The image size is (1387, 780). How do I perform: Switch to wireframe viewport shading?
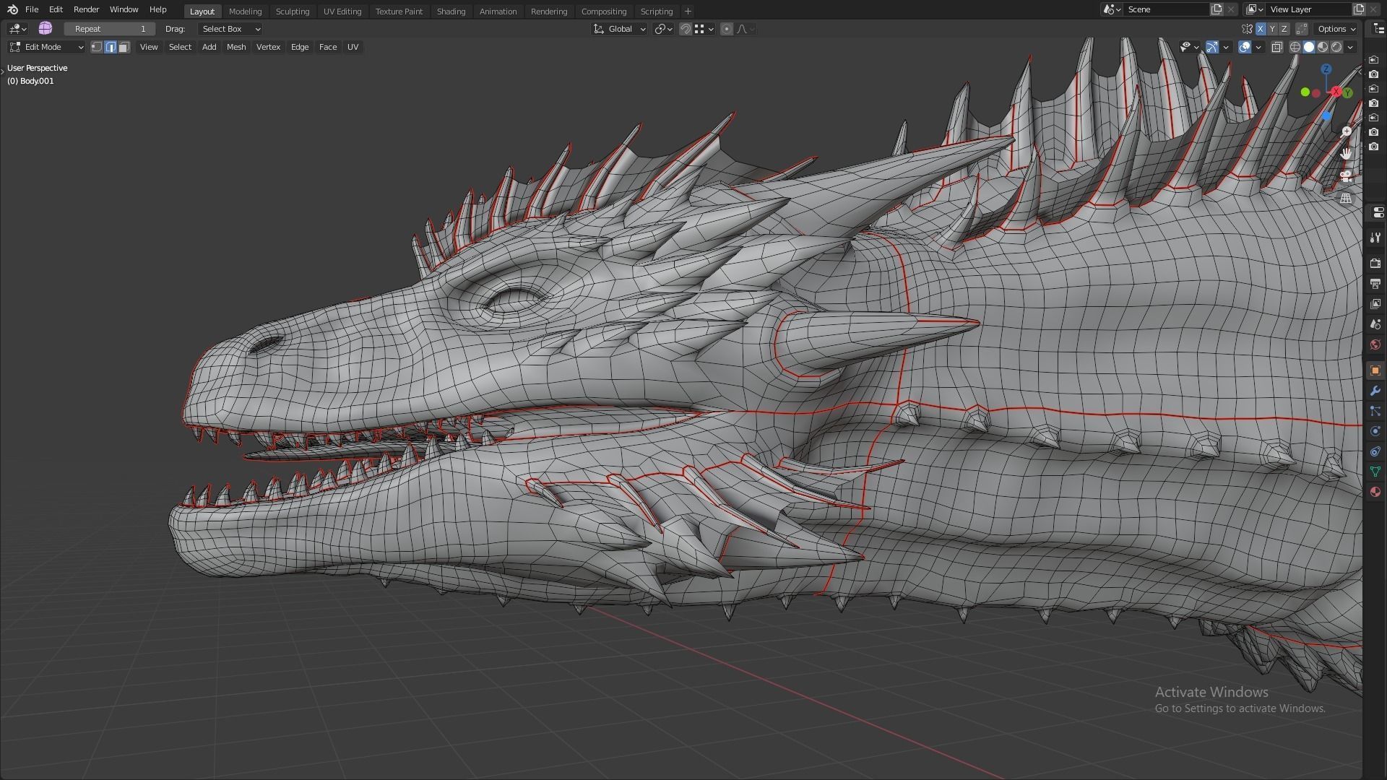[1295, 47]
